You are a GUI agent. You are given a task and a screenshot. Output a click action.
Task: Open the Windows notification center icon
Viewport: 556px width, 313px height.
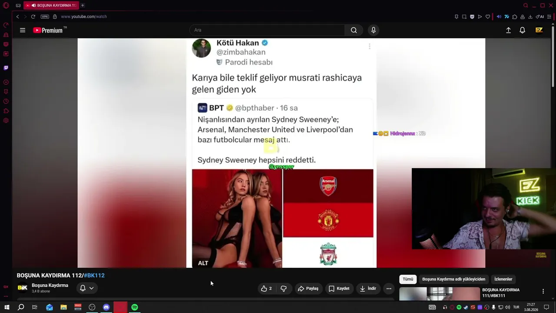pos(546,307)
